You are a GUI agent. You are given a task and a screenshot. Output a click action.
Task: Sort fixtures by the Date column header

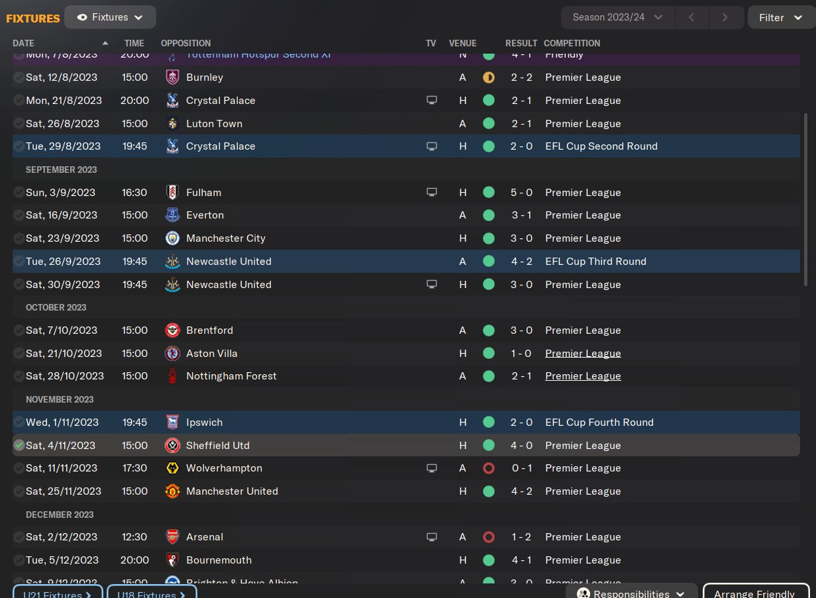24,43
